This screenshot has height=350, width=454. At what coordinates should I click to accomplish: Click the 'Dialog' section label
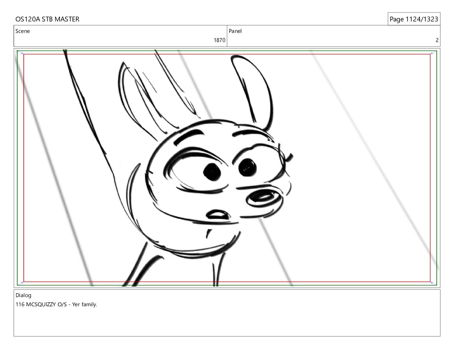click(24, 295)
